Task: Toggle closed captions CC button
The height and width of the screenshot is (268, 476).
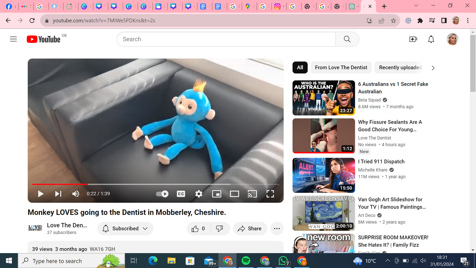Action: 181,194
